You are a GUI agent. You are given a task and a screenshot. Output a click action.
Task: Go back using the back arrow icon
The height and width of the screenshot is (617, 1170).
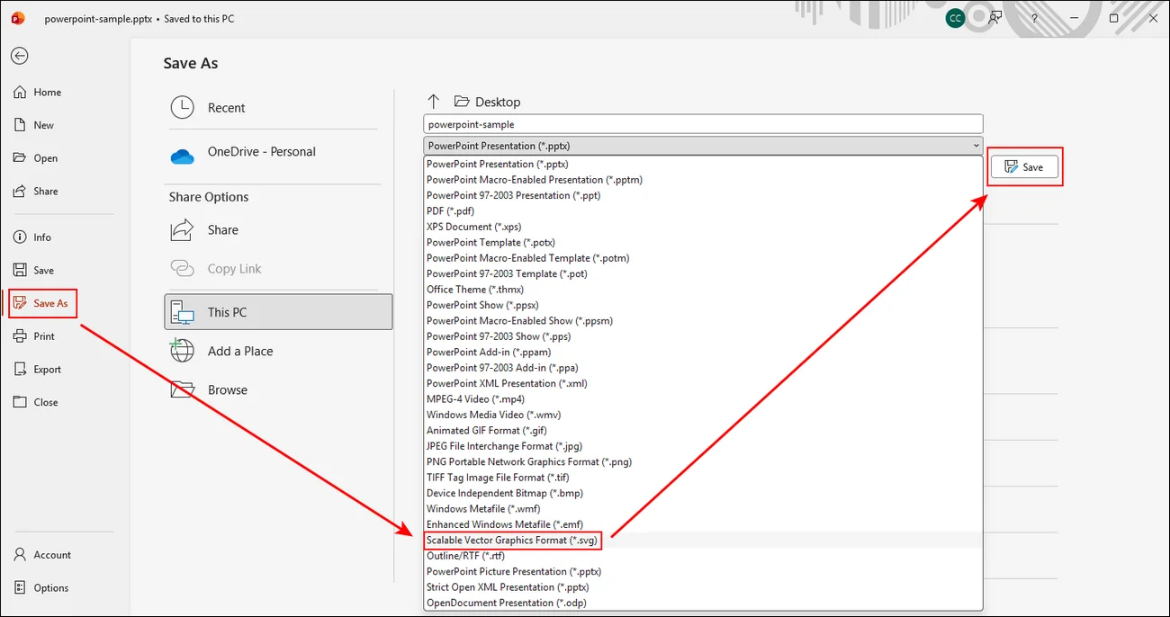pyautogui.click(x=20, y=56)
